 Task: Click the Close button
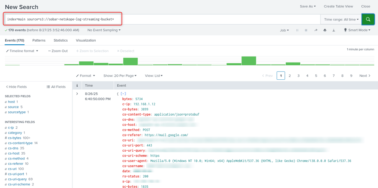(x=365, y=7)
